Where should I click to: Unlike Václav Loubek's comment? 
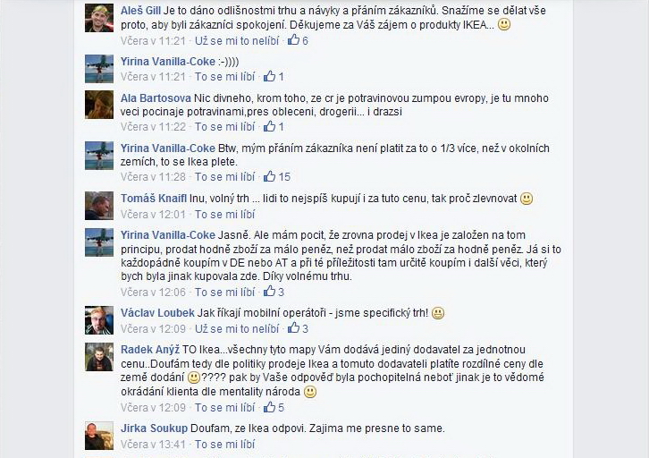[237, 329]
